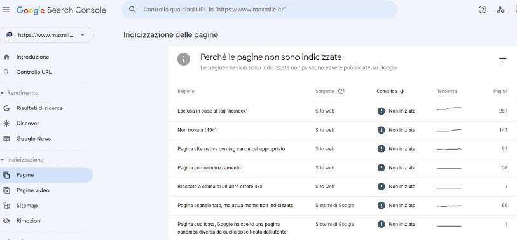Open the hamburger main menu

6,10
